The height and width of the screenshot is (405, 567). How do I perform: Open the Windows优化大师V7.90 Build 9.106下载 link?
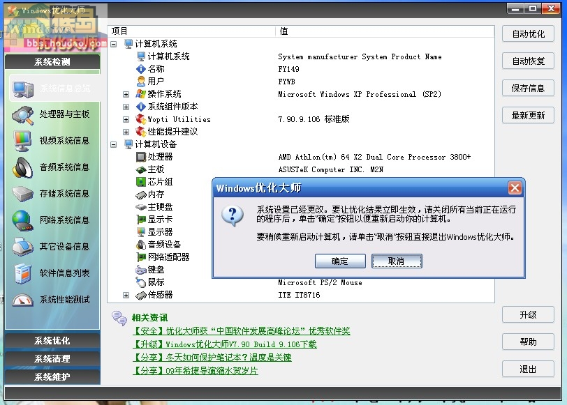225,344
